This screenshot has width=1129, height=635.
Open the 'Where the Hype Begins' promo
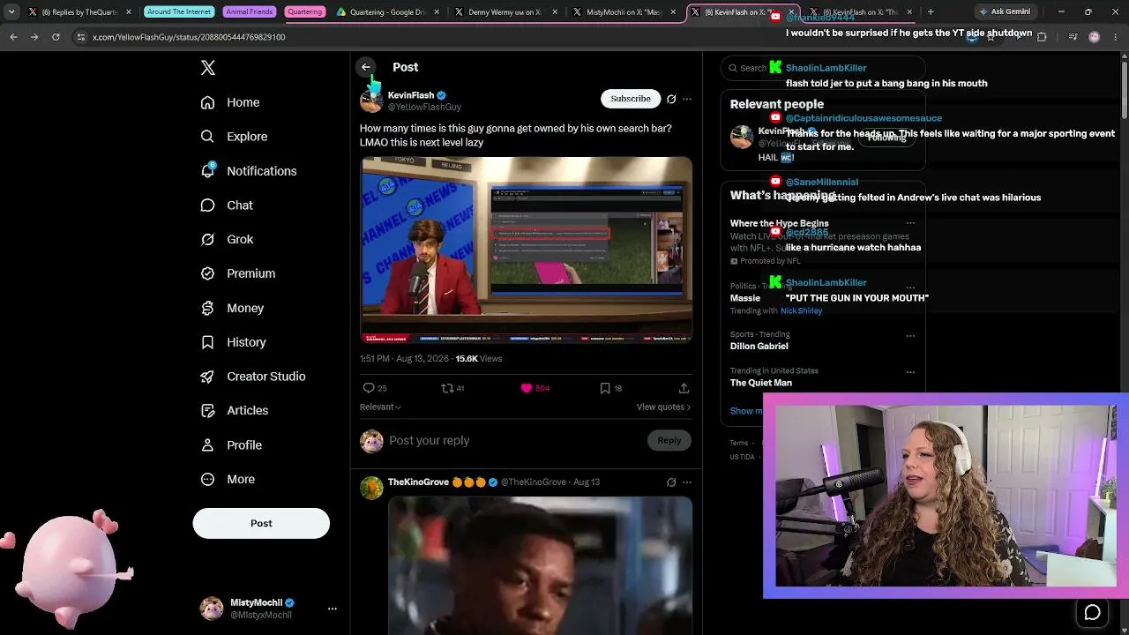pyautogui.click(x=780, y=223)
